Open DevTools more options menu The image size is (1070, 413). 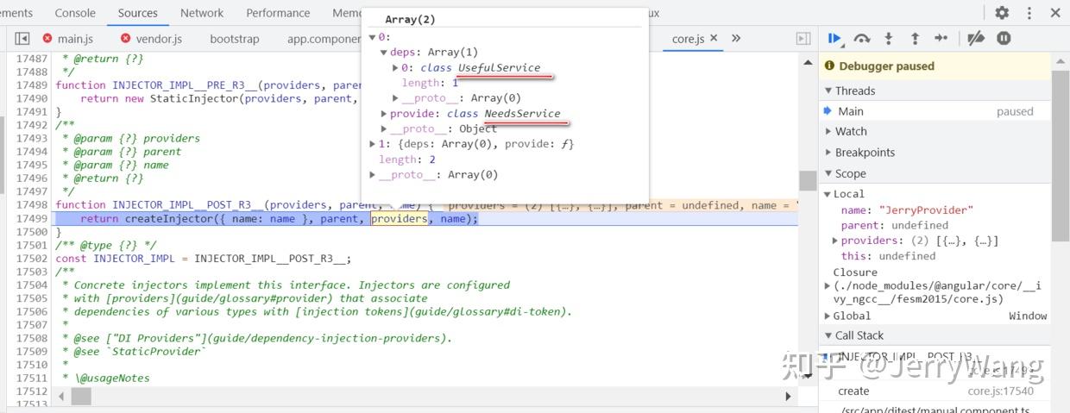pyautogui.click(x=1029, y=13)
